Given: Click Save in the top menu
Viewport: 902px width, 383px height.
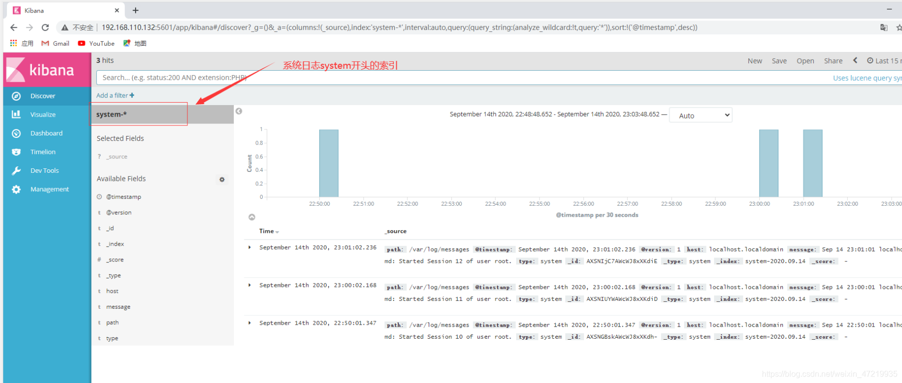Looking at the screenshot, I should pos(779,61).
